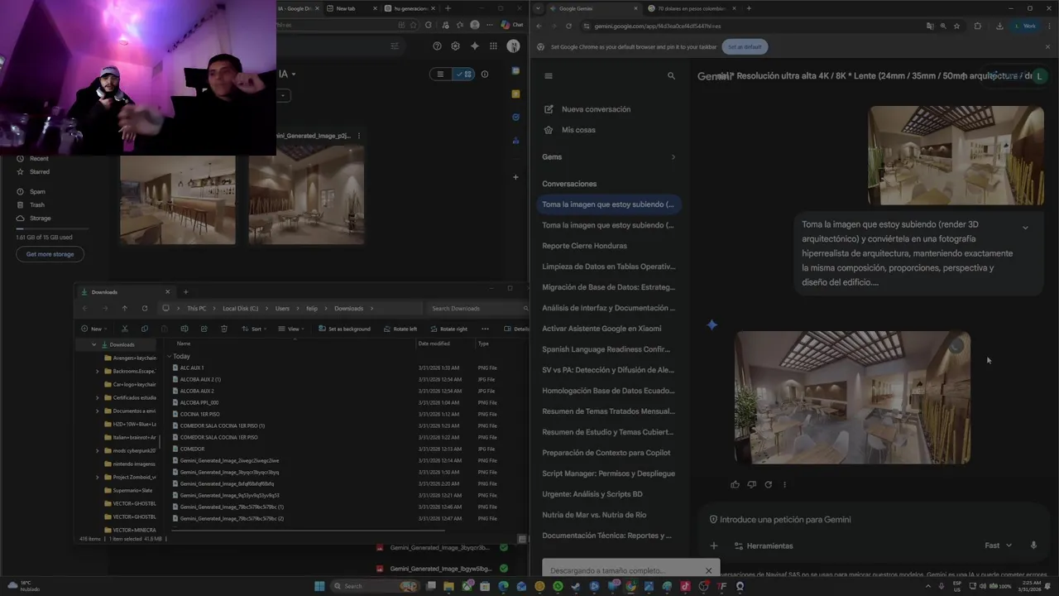Click the thumbs up icon under Gemini response

[735, 484]
